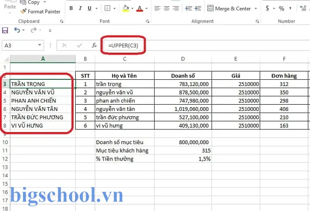The width and height of the screenshot is (310, 211).
Task: Expand Merge & Center options arrow
Action: [256, 8]
